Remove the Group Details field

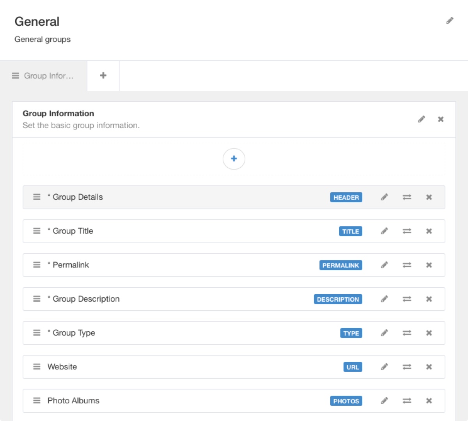(429, 197)
